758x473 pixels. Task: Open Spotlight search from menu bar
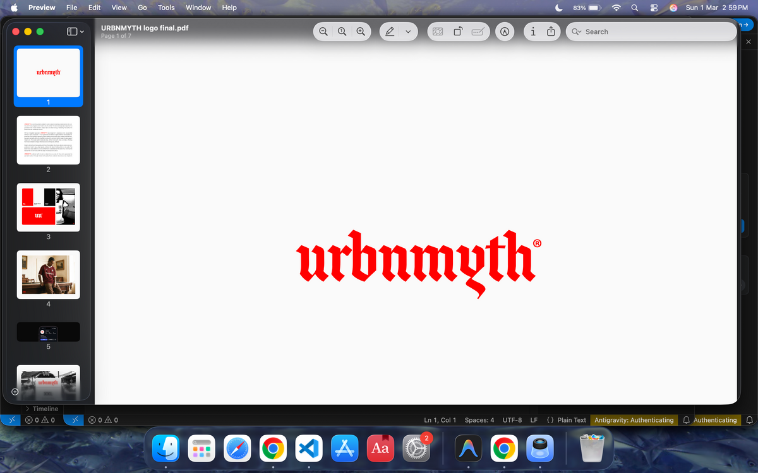pyautogui.click(x=634, y=8)
